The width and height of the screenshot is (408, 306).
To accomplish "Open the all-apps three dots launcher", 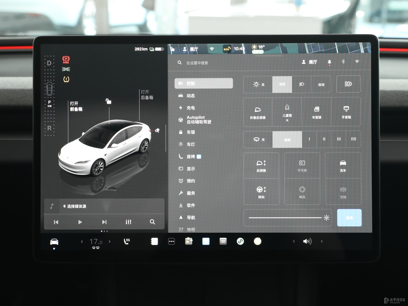I will click(171, 241).
